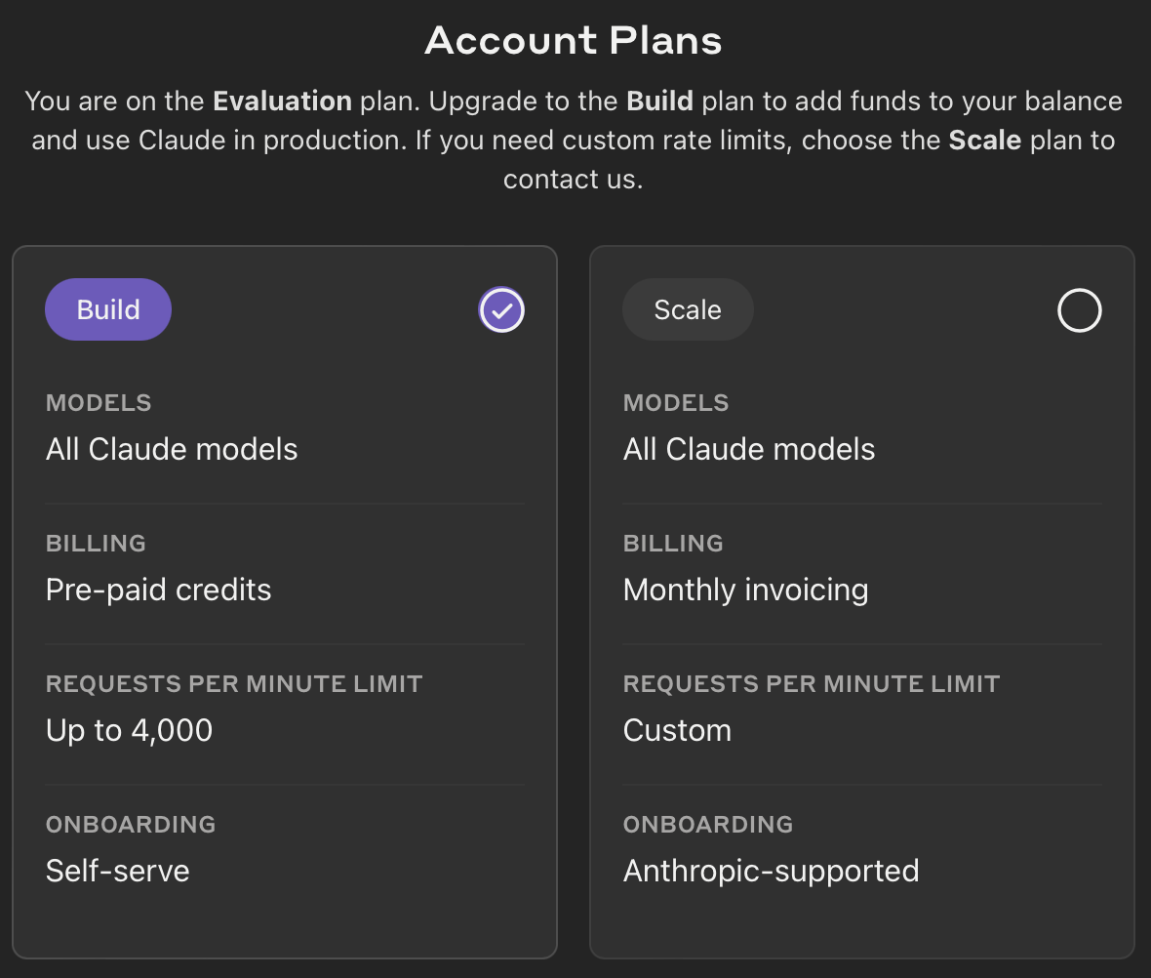Click Up to 4,000 requests limit

[129, 730]
